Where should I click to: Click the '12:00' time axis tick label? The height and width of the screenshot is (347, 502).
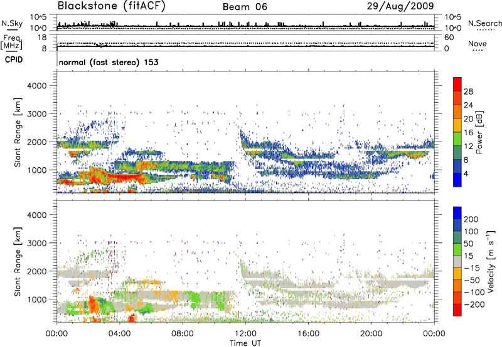point(245,334)
